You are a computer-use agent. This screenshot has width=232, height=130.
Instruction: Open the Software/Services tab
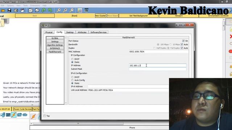point(98,32)
